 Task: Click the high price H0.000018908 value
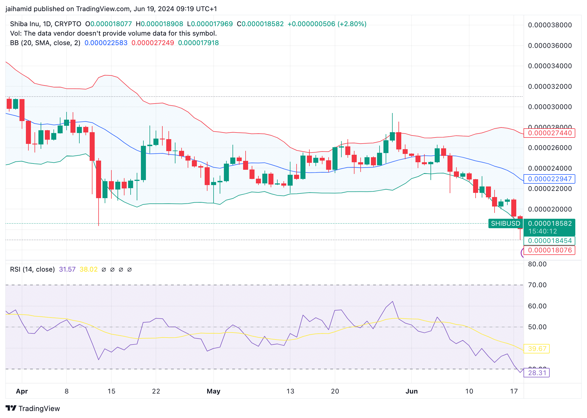[159, 24]
